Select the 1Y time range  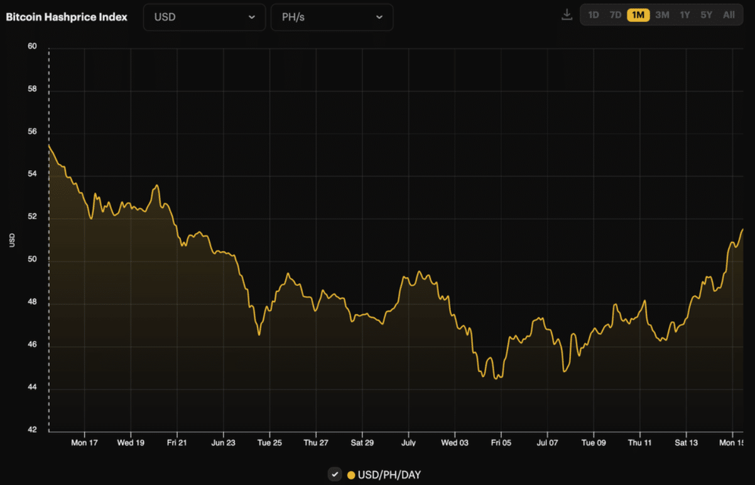685,14
